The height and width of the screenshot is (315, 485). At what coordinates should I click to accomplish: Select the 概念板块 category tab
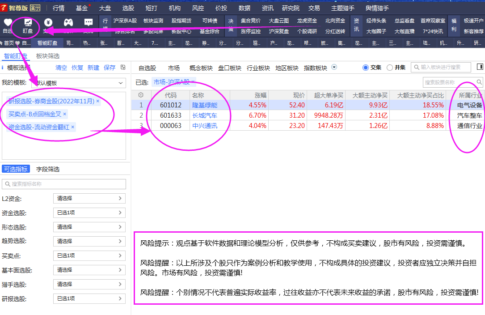pos(201,68)
